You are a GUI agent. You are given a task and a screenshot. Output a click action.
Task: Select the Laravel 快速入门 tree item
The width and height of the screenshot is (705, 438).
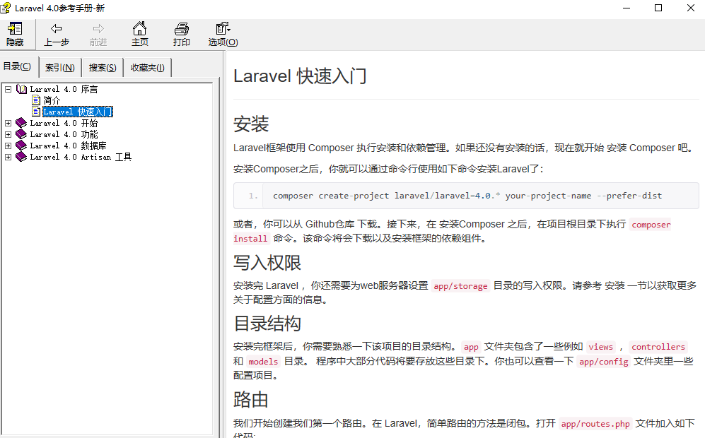(x=77, y=112)
